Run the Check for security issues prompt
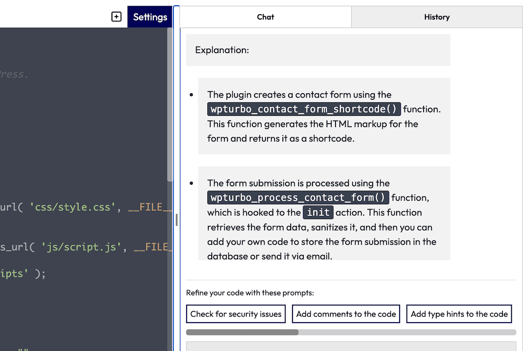Image resolution: width=523 pixels, height=351 pixels. tap(236, 314)
